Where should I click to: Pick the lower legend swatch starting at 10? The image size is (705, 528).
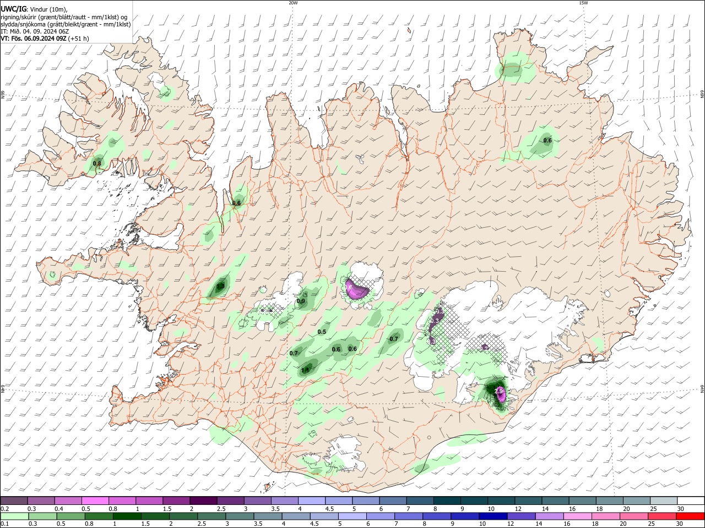point(492,516)
